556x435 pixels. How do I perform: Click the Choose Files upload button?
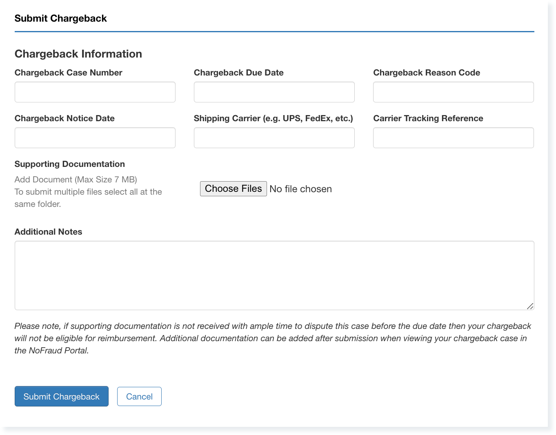233,189
